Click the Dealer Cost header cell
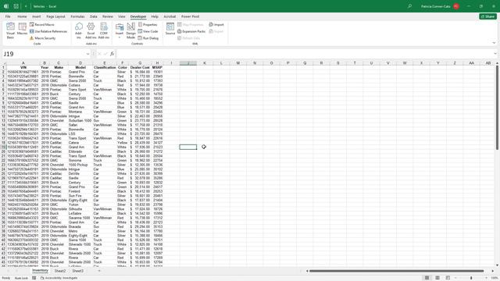This screenshot has width=500, height=281. [x=140, y=68]
